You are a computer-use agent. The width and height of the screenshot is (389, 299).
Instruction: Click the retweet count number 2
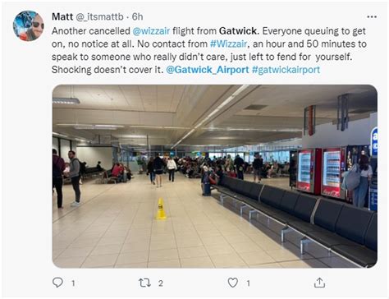click(161, 283)
